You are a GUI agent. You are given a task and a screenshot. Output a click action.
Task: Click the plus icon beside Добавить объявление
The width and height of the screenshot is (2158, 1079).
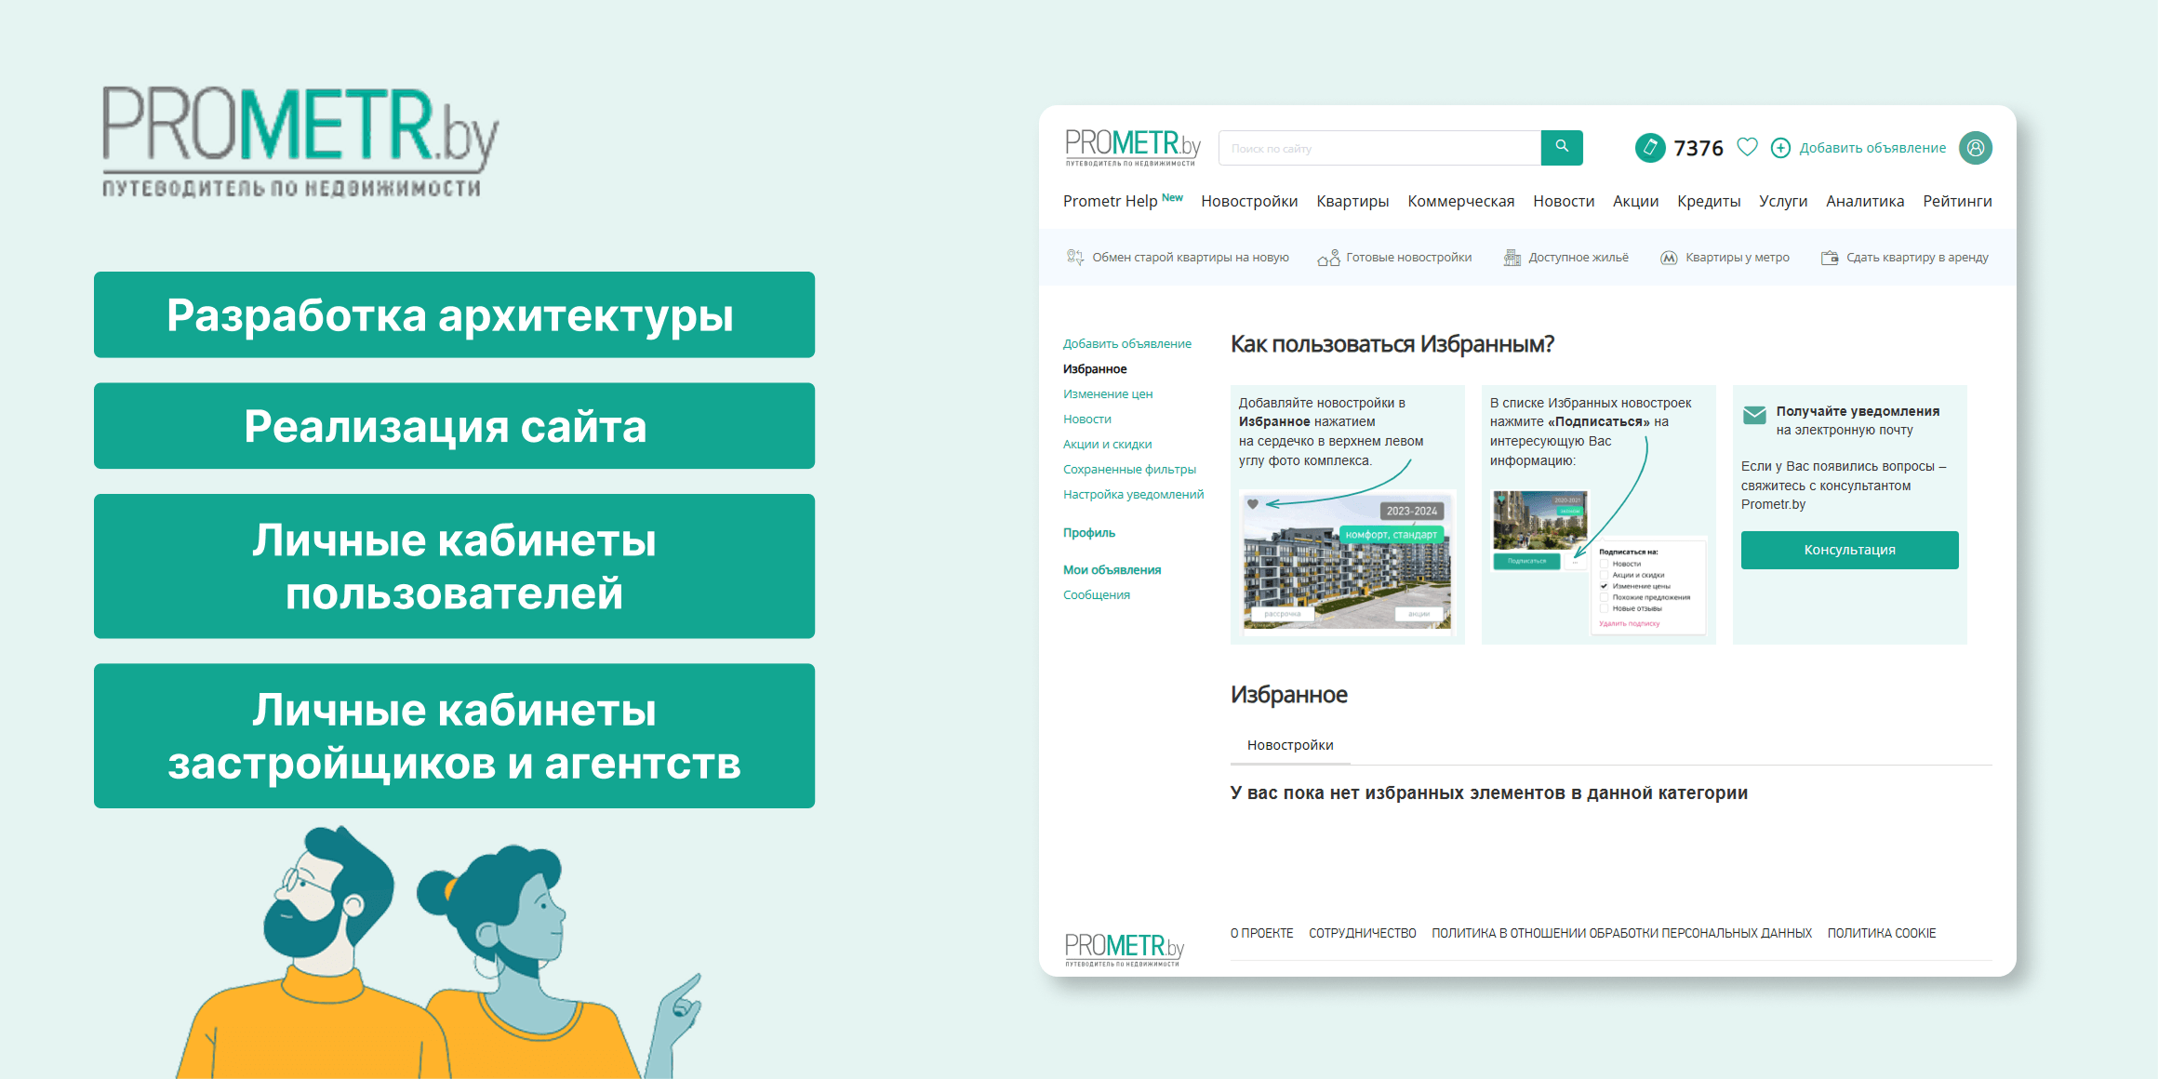[x=1780, y=148]
